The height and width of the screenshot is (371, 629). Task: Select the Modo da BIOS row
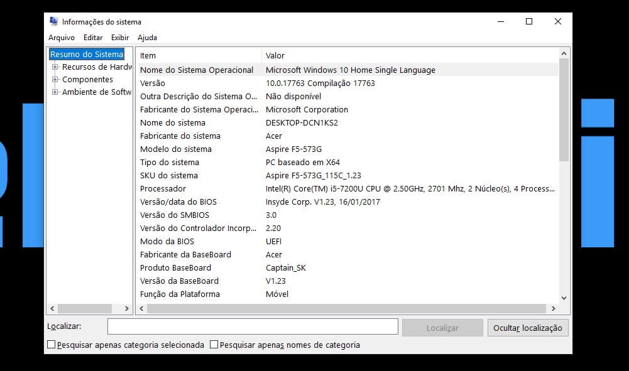pos(348,242)
